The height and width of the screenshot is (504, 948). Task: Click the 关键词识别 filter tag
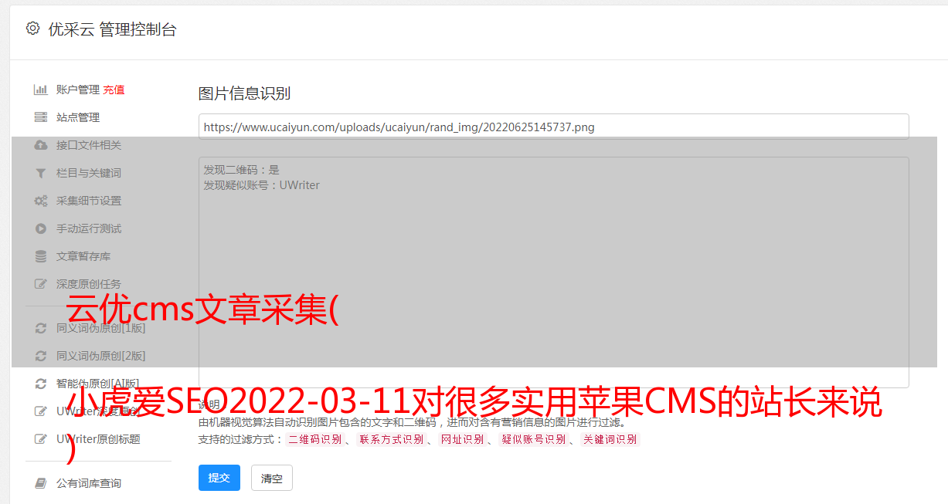click(610, 439)
